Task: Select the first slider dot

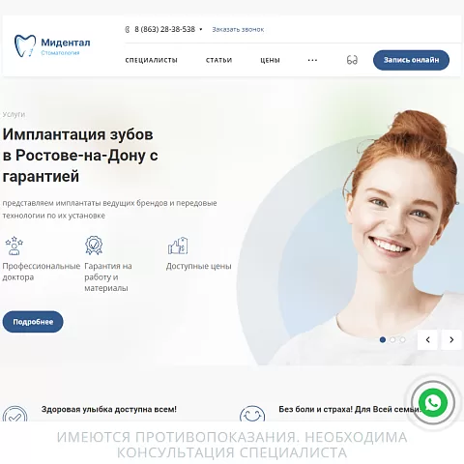Action: [x=383, y=339]
